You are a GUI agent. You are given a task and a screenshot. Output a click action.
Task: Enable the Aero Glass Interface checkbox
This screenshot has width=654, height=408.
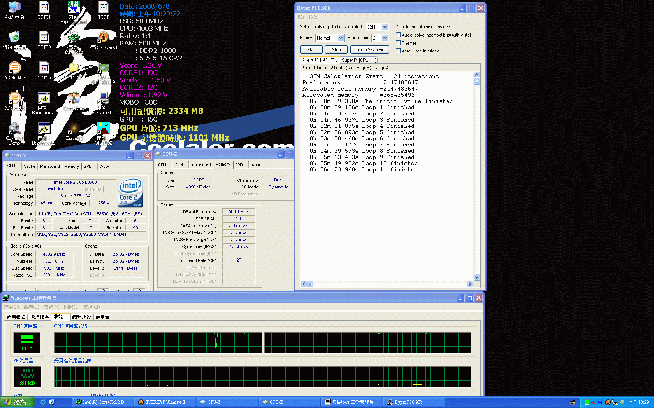coord(398,51)
